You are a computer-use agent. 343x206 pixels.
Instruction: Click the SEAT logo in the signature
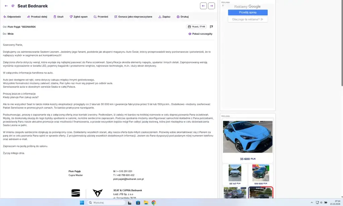pos(76,193)
